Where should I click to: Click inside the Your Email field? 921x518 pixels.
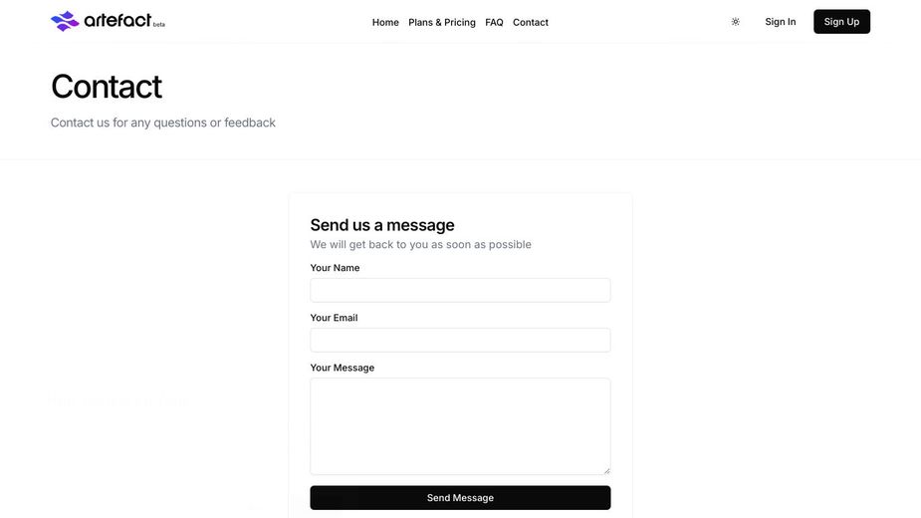point(460,340)
